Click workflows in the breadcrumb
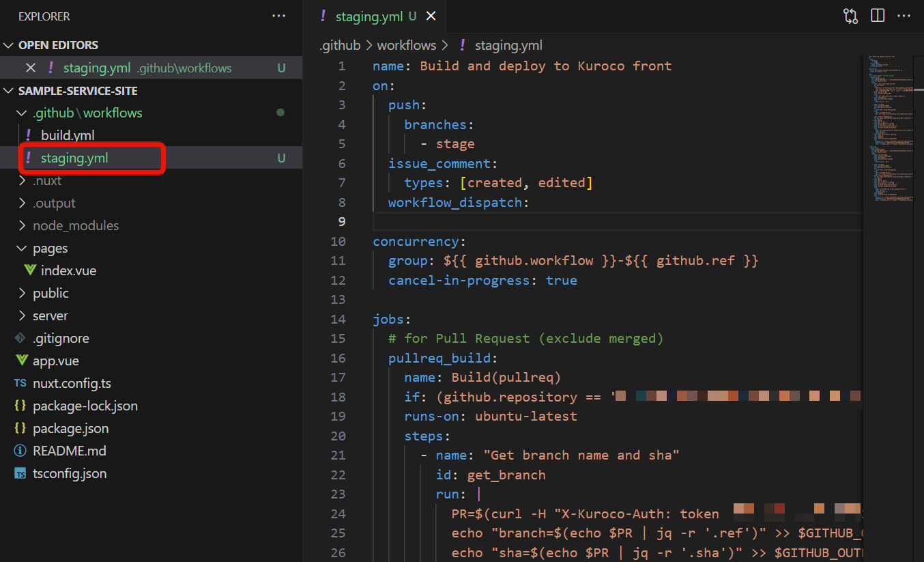Image resolution: width=924 pixels, height=562 pixels. [406, 45]
